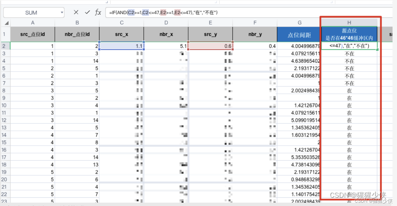Select cell B4 with value 14
The height and width of the screenshot is (206, 397).
(x=77, y=61)
